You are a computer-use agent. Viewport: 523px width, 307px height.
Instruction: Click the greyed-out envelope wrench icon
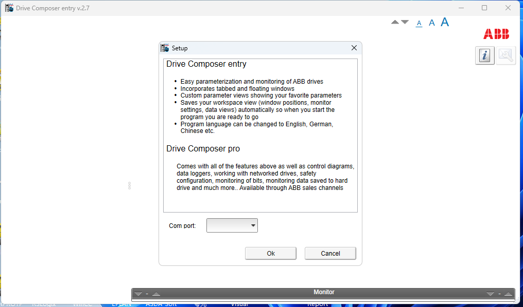click(x=506, y=55)
